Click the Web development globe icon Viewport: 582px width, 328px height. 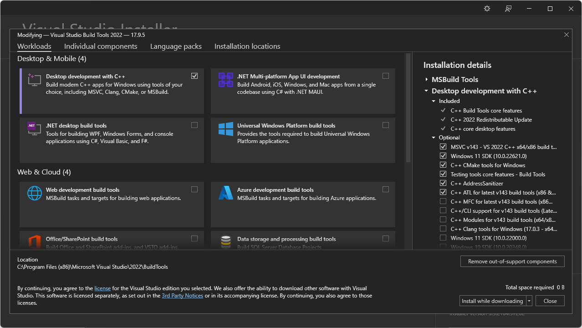pos(34,193)
